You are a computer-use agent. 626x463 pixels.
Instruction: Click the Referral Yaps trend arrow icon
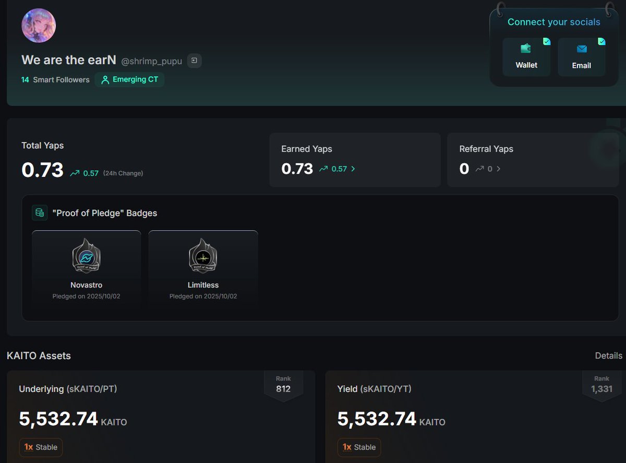479,169
